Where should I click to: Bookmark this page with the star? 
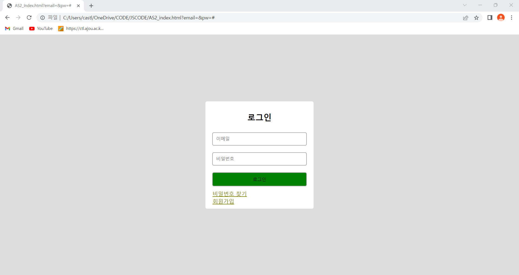point(477,18)
